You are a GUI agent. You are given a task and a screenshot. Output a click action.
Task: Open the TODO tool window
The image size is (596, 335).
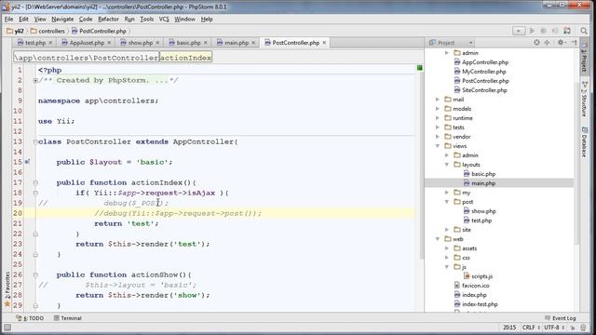point(30,318)
